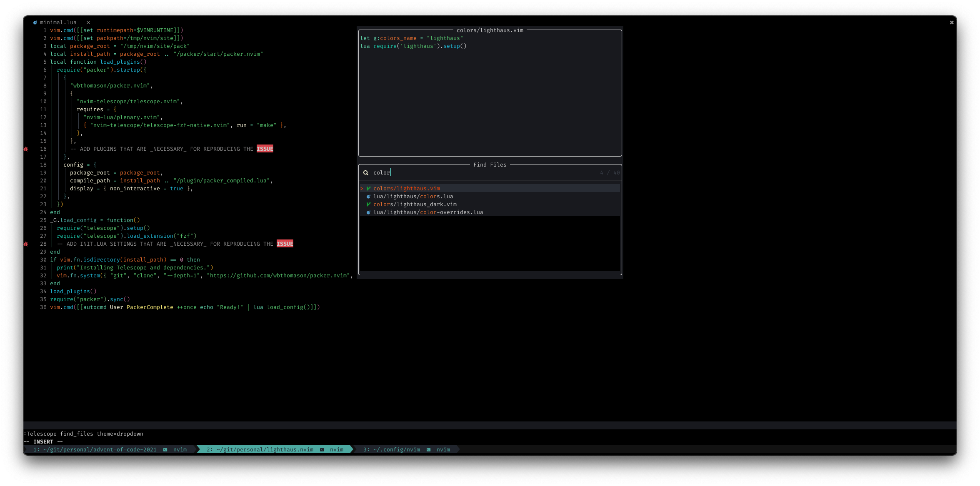
Task: Click the terminal icon in session 3 segment
Action: click(x=428, y=449)
